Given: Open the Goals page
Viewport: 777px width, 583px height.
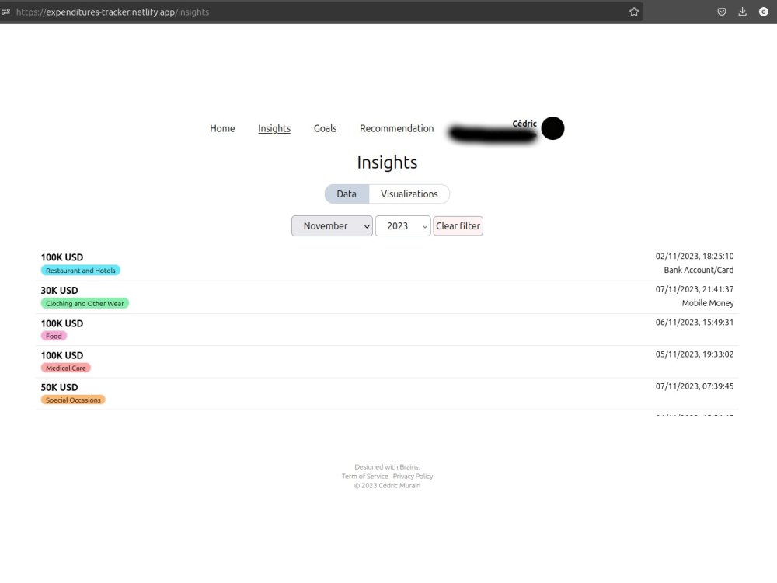Looking at the screenshot, I should tap(325, 128).
